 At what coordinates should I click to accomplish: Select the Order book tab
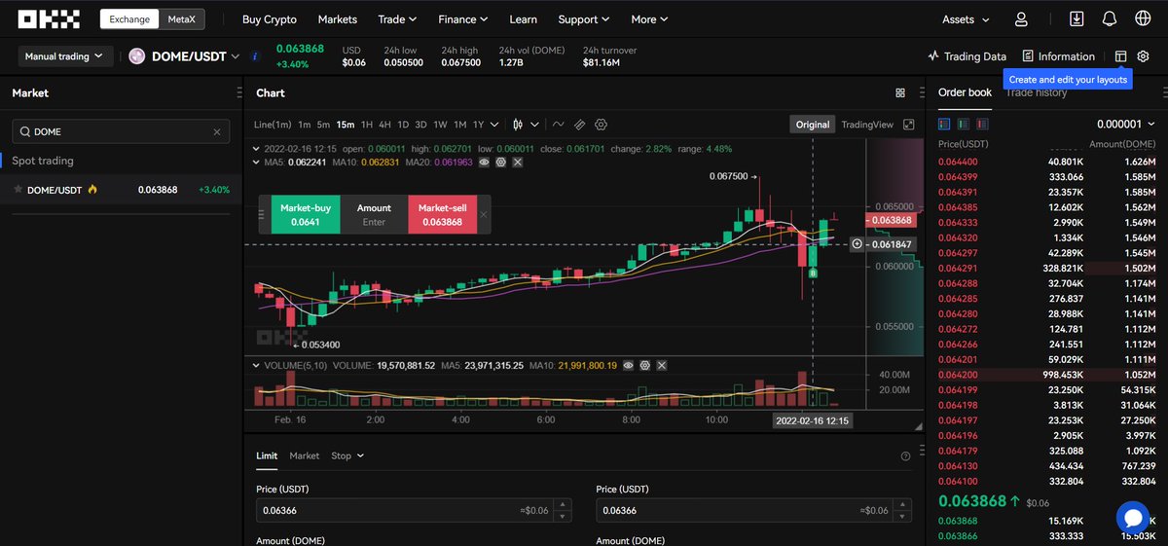tap(965, 92)
